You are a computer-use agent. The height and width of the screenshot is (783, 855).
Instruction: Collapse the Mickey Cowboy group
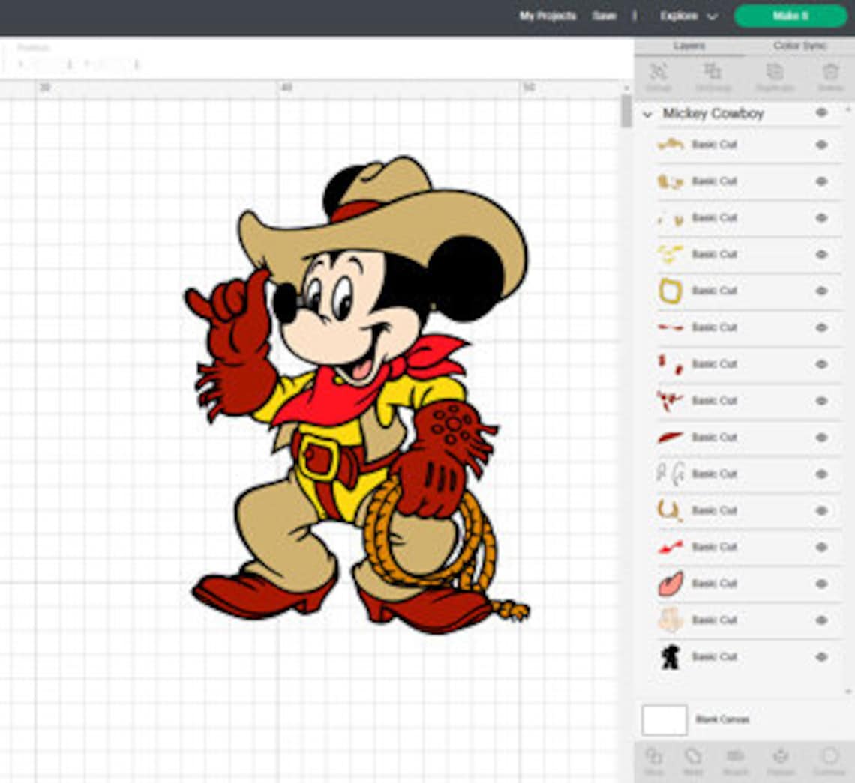pos(648,114)
